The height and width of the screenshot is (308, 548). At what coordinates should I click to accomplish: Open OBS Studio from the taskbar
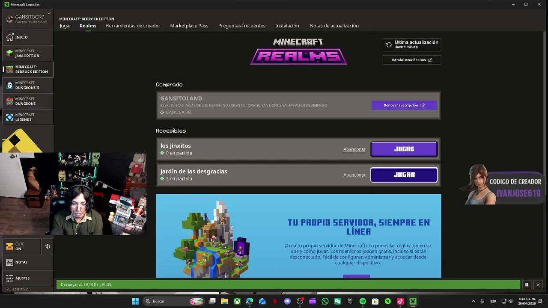(300, 301)
